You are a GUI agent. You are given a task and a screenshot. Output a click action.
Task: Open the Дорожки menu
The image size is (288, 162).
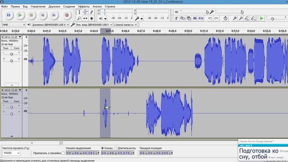(x=54, y=6)
